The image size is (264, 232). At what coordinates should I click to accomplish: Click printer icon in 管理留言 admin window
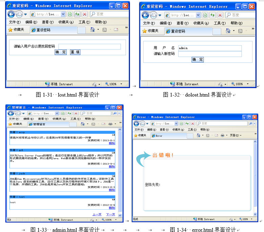110,124
